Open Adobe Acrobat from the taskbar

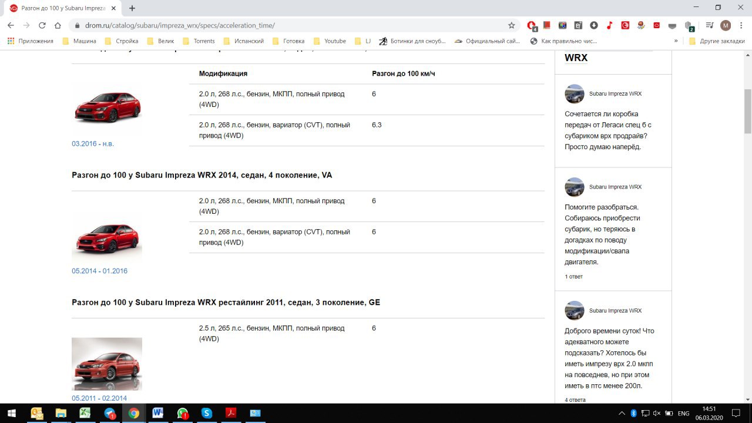coord(231,413)
